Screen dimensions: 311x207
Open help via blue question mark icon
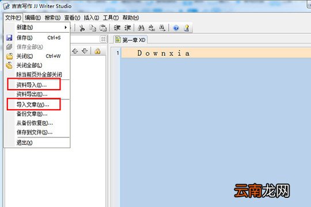click(176, 28)
